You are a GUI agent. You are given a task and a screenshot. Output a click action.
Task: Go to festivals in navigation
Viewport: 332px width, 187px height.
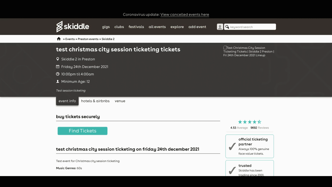point(136,27)
